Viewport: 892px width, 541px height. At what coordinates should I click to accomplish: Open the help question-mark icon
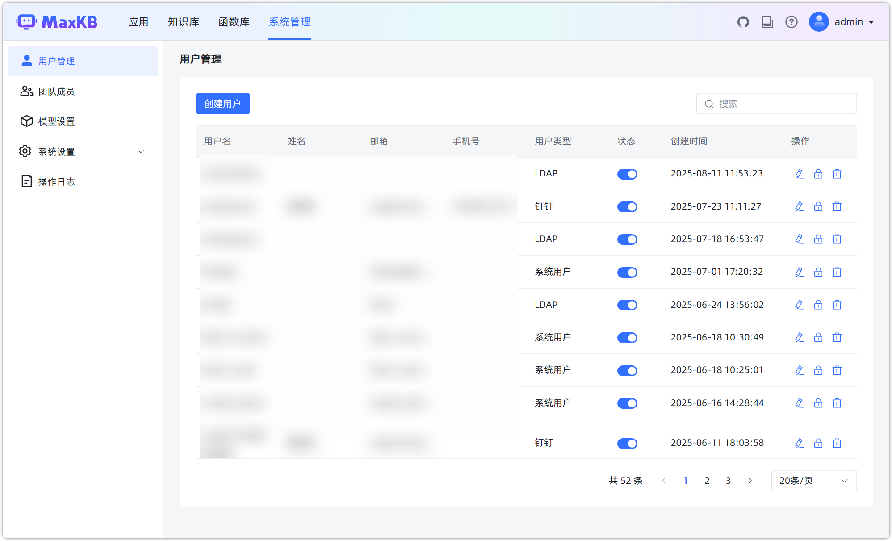click(x=791, y=21)
